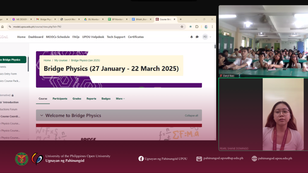Select Daryl Bao's video tile
The width and height of the screenshot is (308, 173).
tap(263, 41)
